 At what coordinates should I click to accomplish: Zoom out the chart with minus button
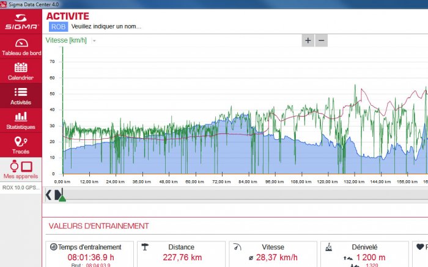(x=322, y=40)
